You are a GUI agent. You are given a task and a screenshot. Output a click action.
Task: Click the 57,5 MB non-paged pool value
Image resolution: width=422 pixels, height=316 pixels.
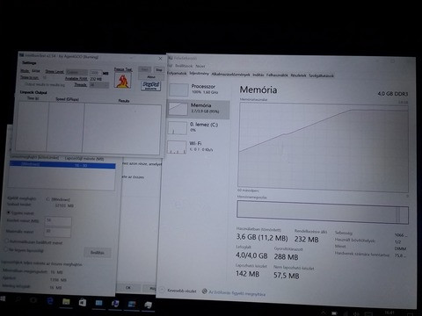(x=287, y=276)
